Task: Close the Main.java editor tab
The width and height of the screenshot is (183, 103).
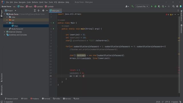Action: (61, 11)
